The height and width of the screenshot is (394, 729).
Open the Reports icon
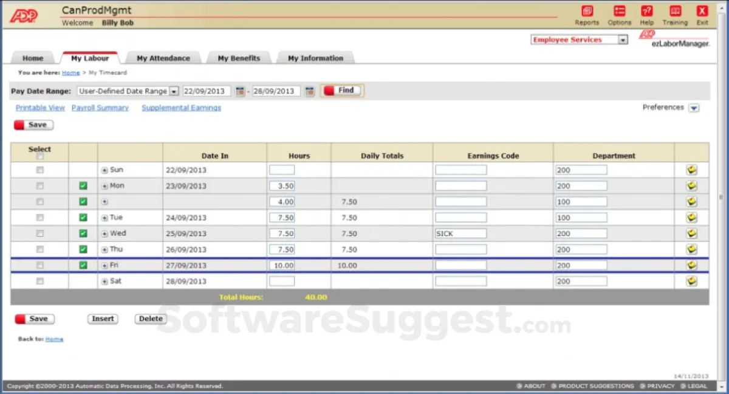pyautogui.click(x=587, y=12)
